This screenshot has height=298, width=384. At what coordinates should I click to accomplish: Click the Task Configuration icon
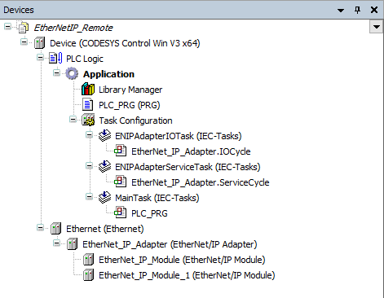[x=88, y=121]
